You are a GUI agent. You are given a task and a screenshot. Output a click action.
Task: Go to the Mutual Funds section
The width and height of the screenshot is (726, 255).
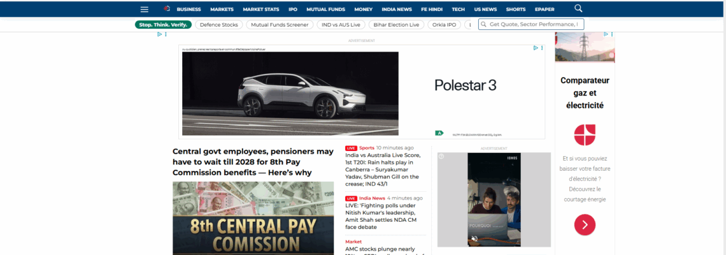[x=327, y=10]
